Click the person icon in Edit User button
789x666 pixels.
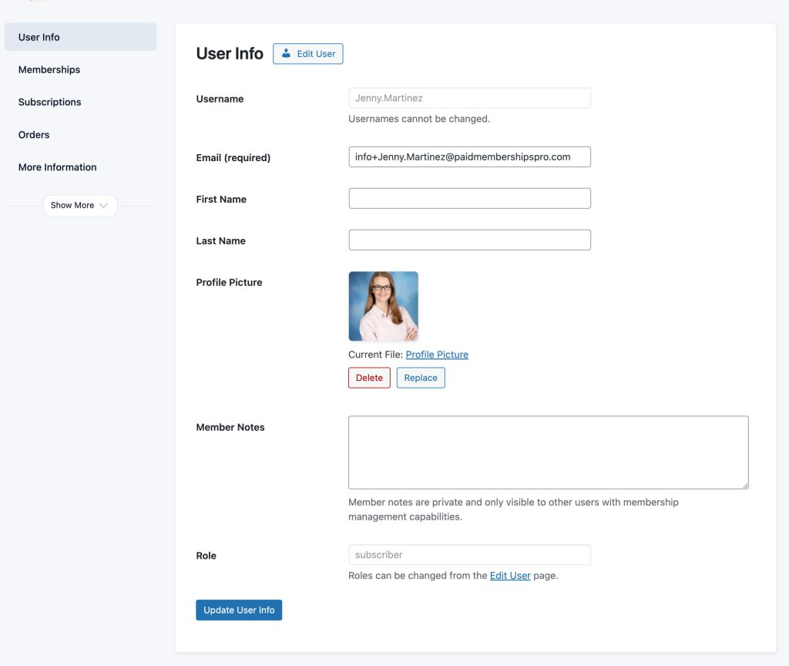(287, 53)
